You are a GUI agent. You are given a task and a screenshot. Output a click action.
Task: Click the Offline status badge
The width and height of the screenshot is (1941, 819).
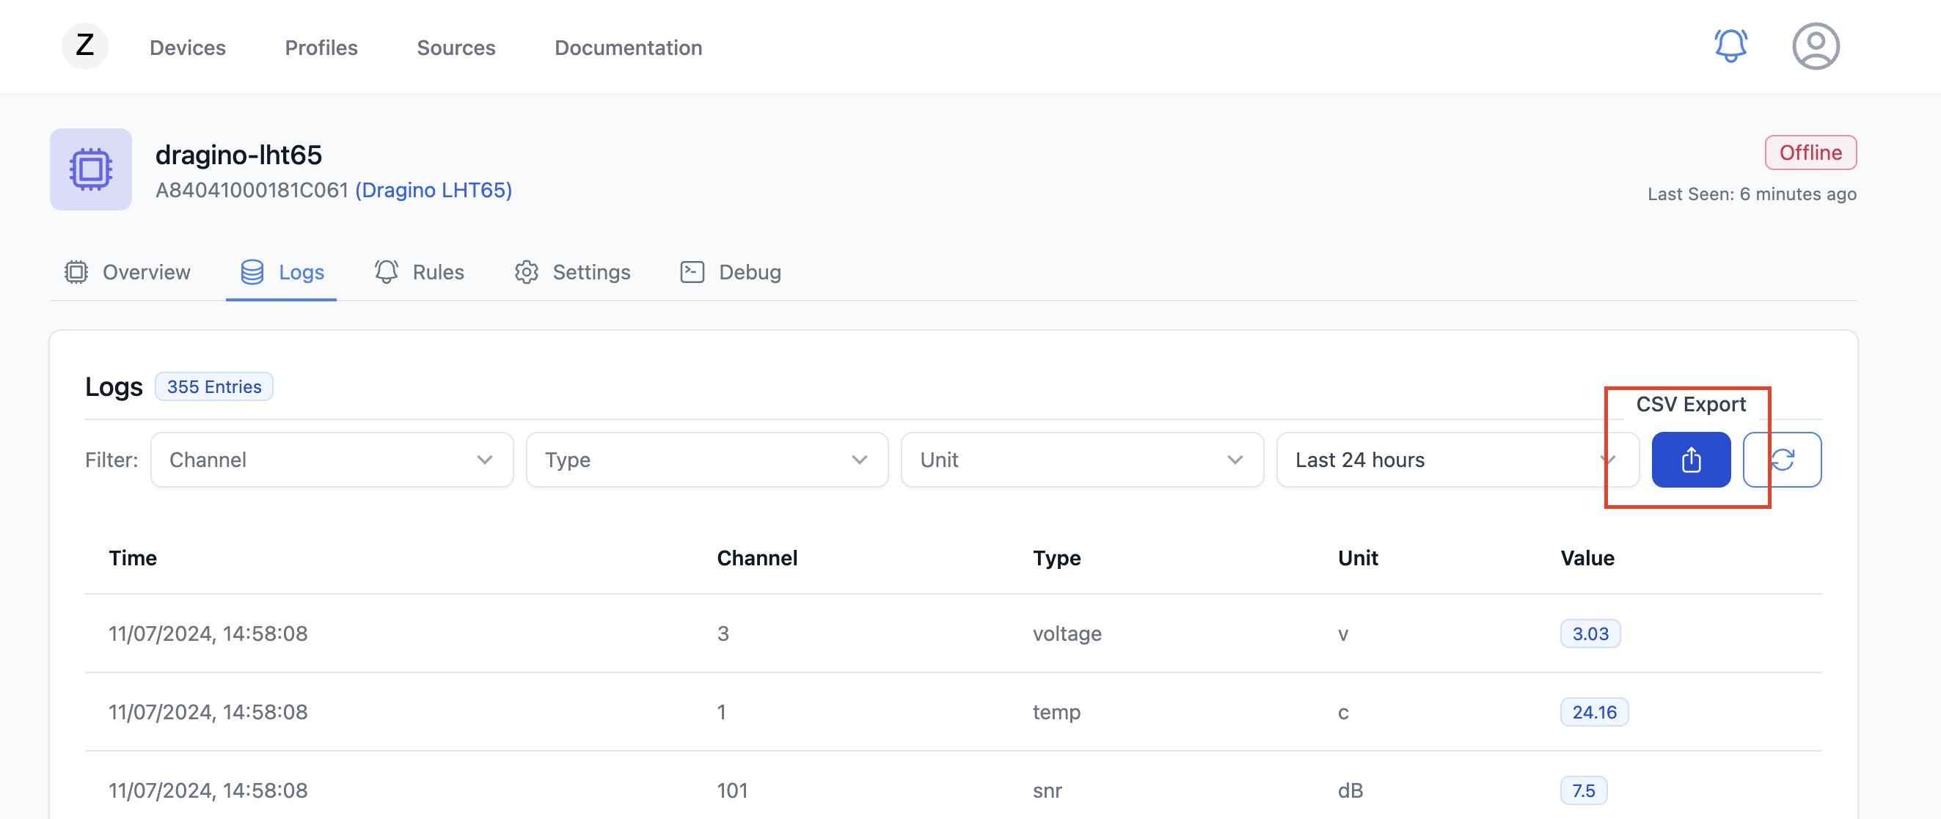(1810, 153)
